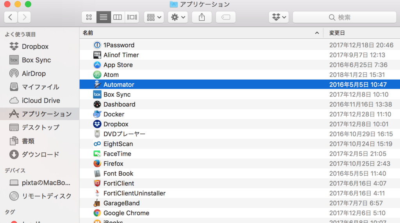Click the date 2018年1月2日 15:31
This screenshot has height=223, width=400.
tap(357, 75)
